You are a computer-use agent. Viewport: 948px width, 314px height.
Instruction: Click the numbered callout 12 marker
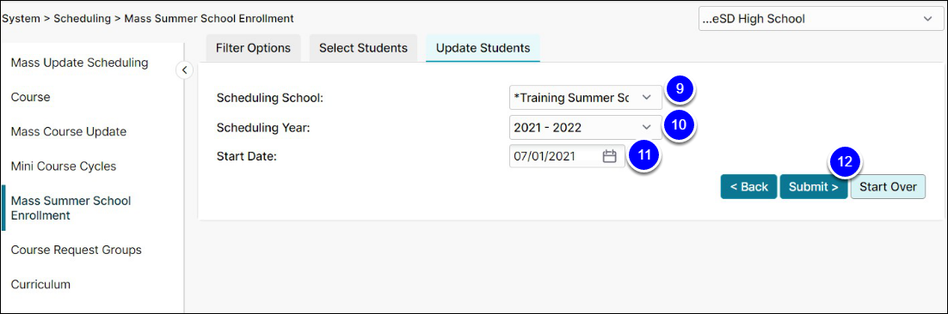pyautogui.click(x=845, y=162)
